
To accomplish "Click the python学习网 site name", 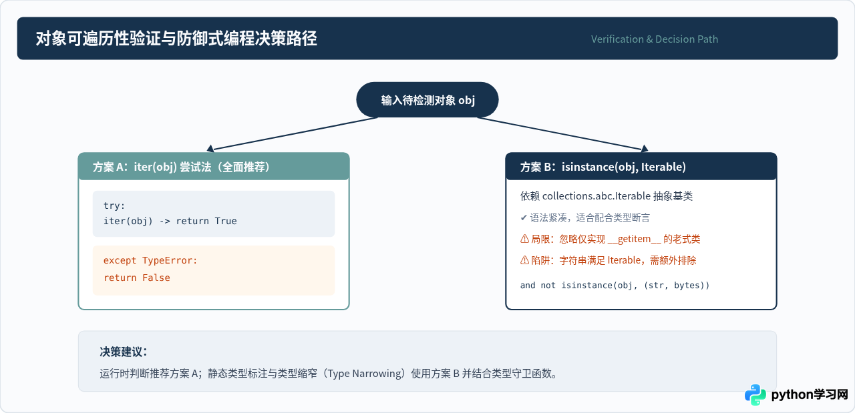I will pos(810,395).
